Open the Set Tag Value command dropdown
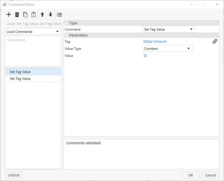Viewport: 224px width, 181px height. pos(168,29)
